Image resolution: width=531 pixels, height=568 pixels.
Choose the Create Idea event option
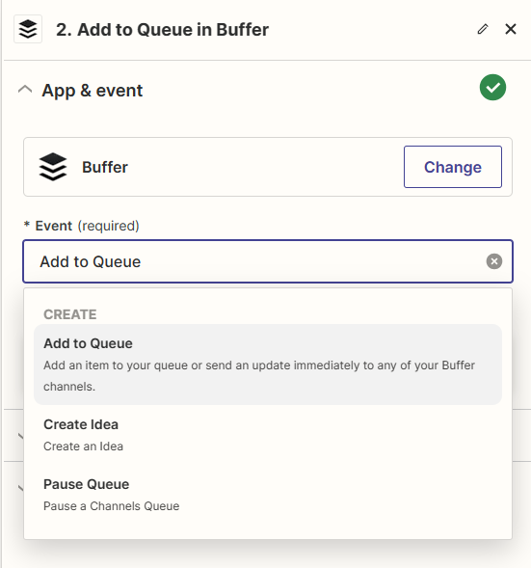268,435
